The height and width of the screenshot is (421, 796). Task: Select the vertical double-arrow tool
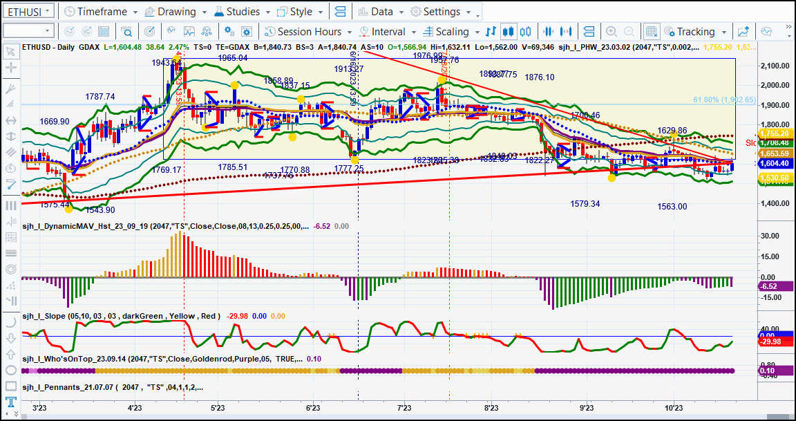pos(10,136)
